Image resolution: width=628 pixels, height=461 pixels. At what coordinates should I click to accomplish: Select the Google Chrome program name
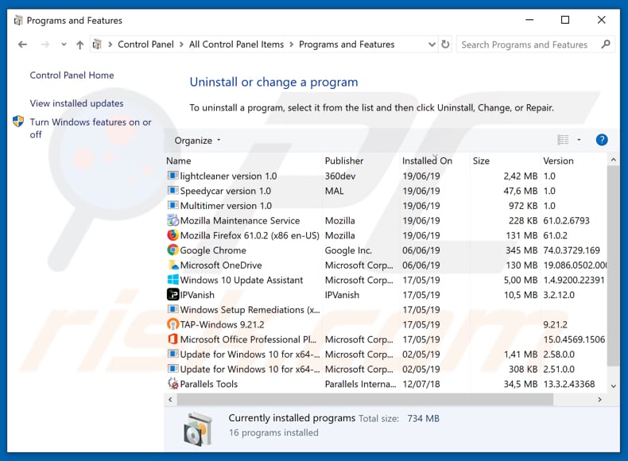tap(213, 250)
